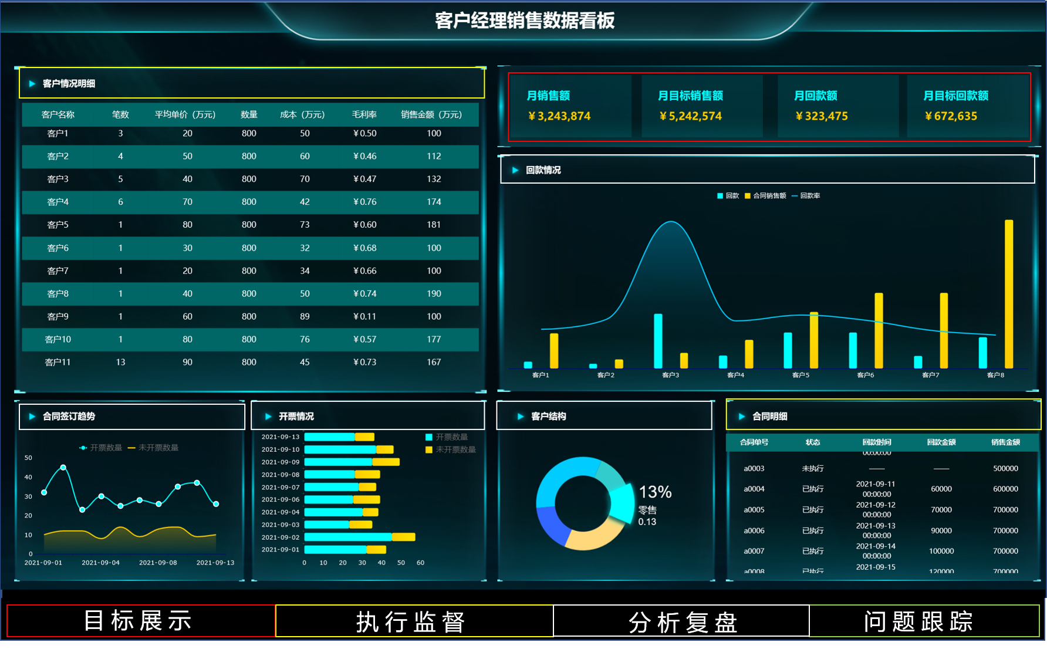The height and width of the screenshot is (649, 1047).
Task: Click the 客户经理销售数据看板 dashboard title
Action: [525, 21]
